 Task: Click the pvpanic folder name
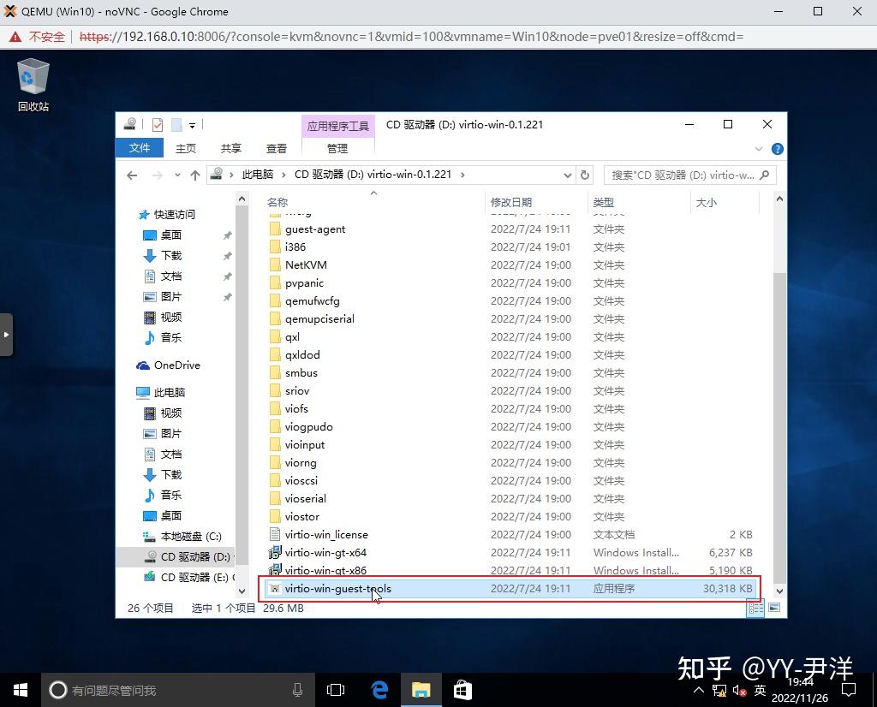304,283
